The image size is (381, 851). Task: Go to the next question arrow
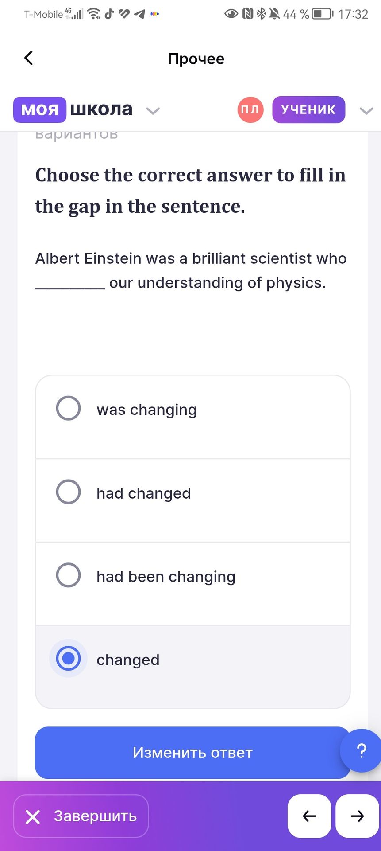(357, 816)
